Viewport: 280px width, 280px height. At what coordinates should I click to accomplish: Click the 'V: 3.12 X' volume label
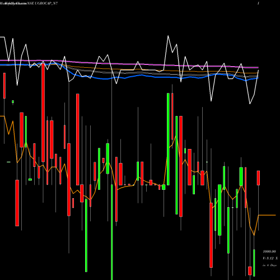click(270, 258)
